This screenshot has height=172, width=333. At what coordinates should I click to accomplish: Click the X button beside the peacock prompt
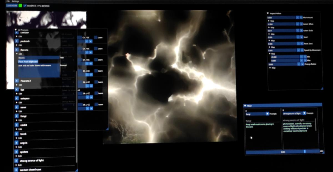click(x=17, y=41)
